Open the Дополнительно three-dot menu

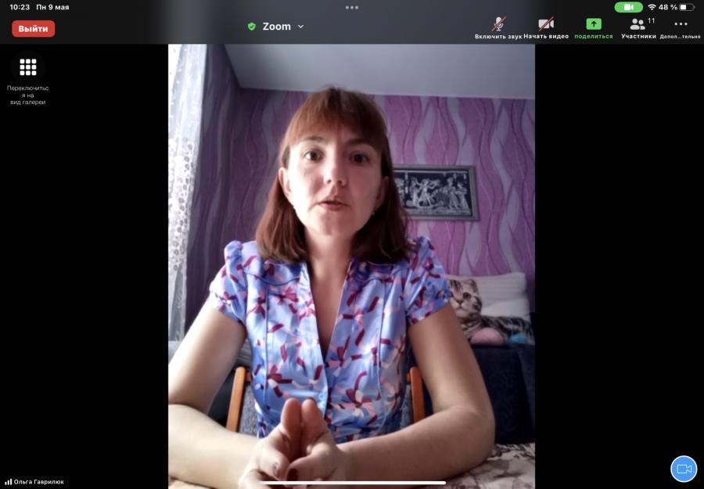coord(681,24)
